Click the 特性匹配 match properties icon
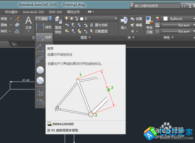This screenshot has width=195, height=143. (x=149, y=25)
